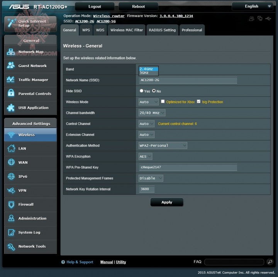Click the Help & Support question mark icon
The height and width of the screenshot is (277, 278).
(x=63, y=262)
